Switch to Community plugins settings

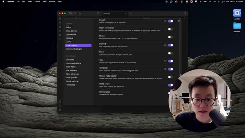(x=78, y=49)
